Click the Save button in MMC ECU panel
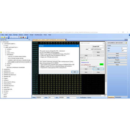 (86, 72)
